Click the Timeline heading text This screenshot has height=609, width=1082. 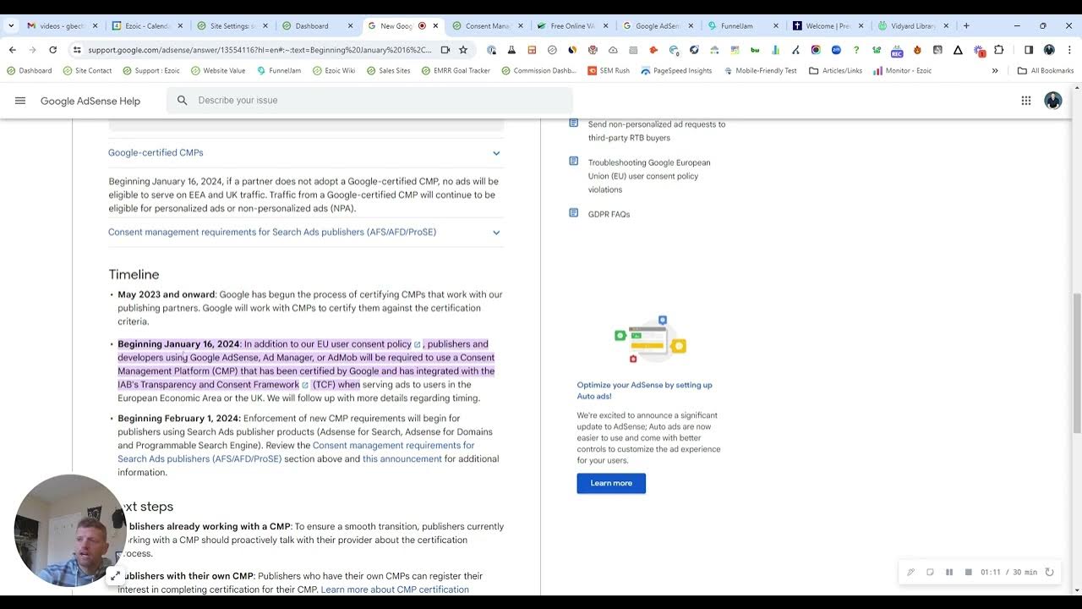134,274
